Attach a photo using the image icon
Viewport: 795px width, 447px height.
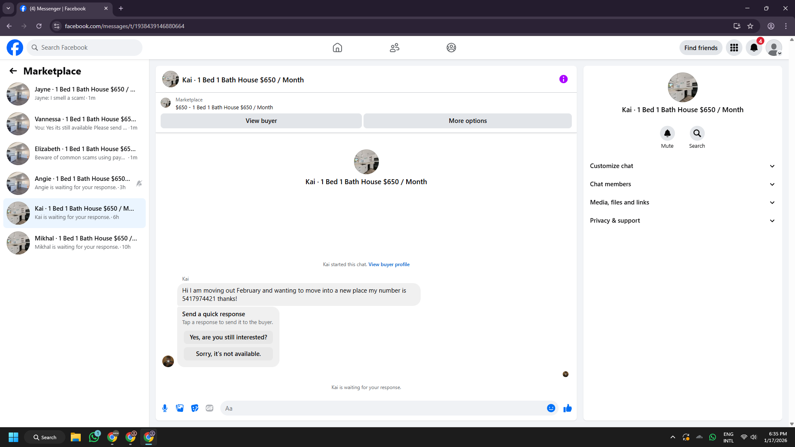point(180,408)
